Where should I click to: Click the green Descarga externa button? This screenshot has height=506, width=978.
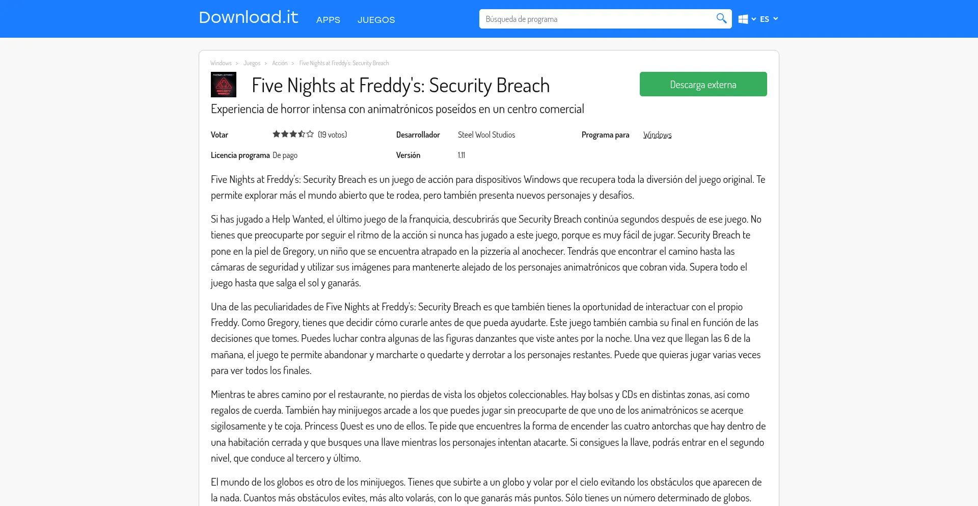[x=703, y=84]
